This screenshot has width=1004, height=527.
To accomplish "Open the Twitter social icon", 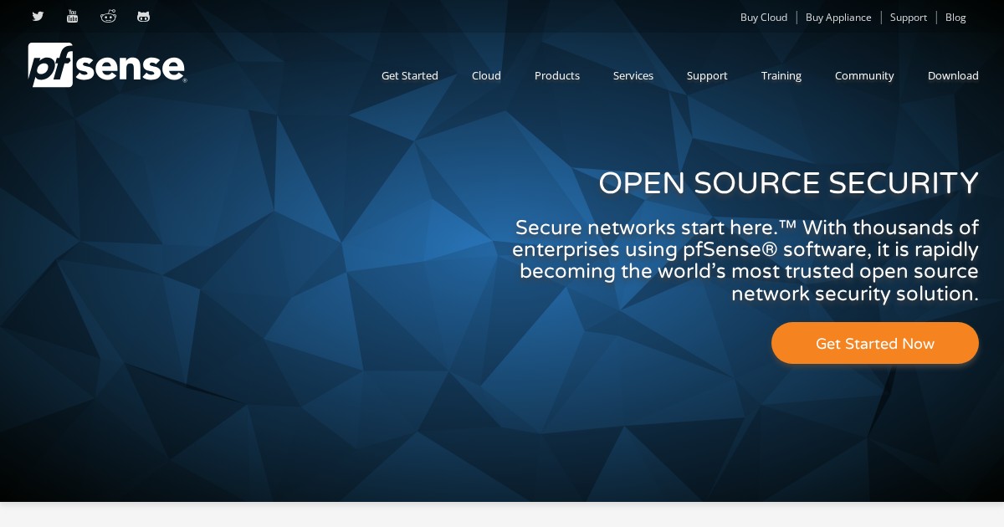I will (38, 17).
